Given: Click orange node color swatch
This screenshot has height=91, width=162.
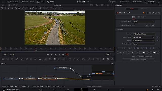Looking at the screenshot, I should (144, 13).
